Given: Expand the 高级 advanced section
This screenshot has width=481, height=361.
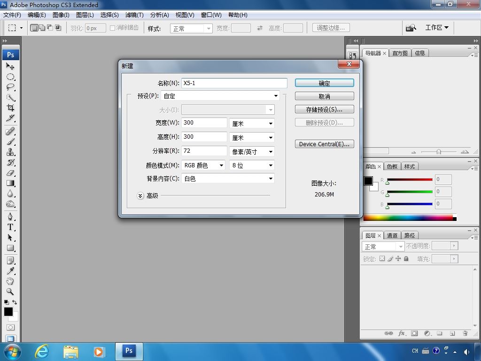Looking at the screenshot, I should (x=140, y=196).
